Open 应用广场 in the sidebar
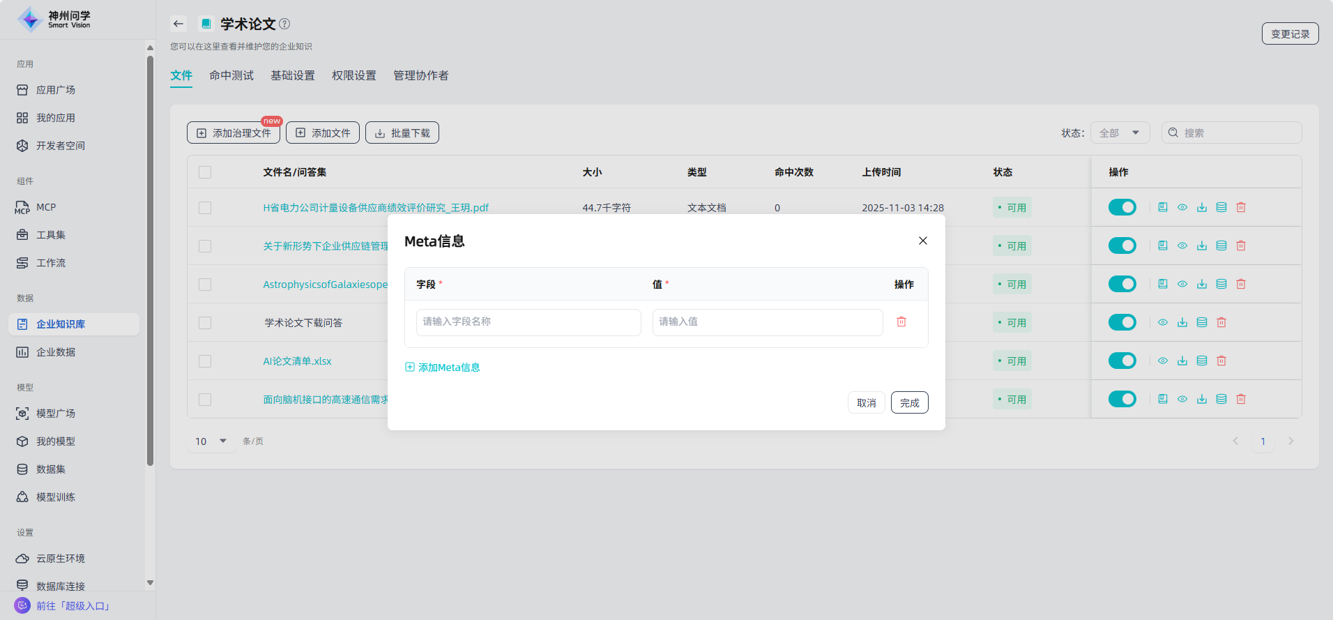This screenshot has height=620, width=1333. point(56,90)
